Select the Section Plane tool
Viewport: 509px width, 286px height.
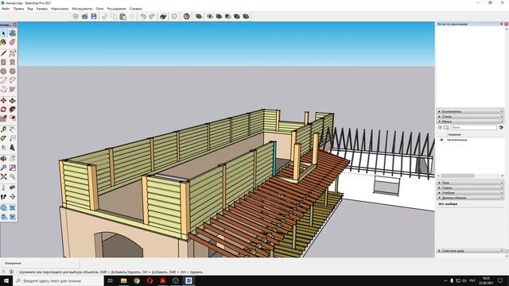click(13, 197)
